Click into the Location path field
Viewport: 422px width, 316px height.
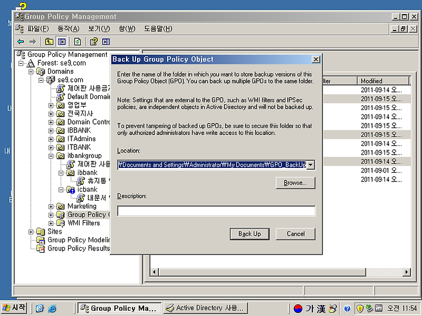tap(212, 164)
